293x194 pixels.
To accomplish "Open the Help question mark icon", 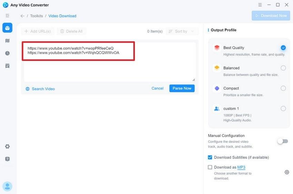I will [x=8, y=159].
